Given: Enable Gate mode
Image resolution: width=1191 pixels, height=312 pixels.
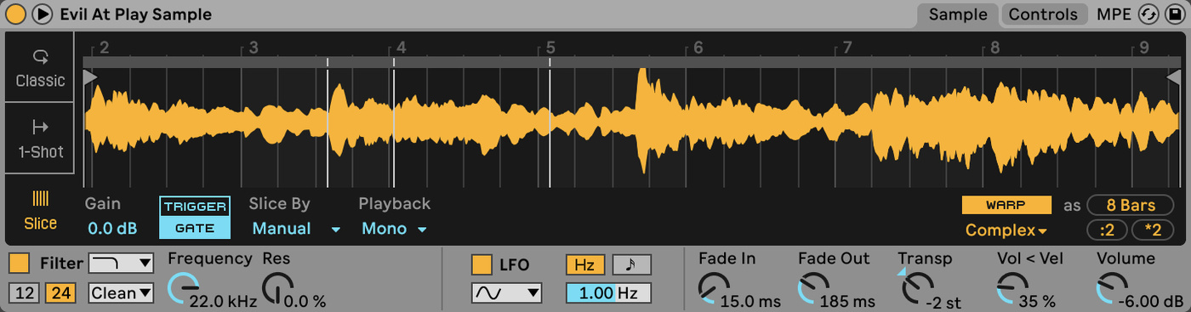Looking at the screenshot, I should [x=195, y=228].
